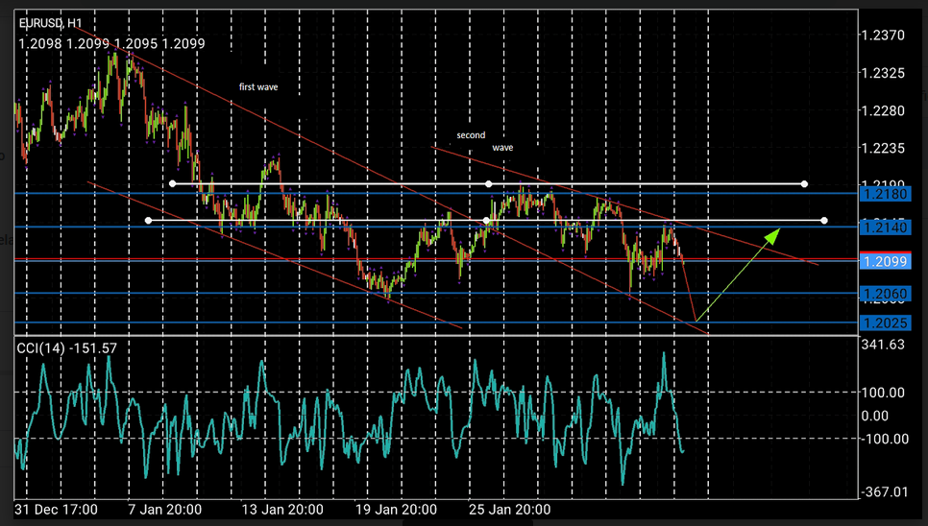928x526 pixels.
Task: Select the 'second wave' text annotation
Action: coord(484,142)
